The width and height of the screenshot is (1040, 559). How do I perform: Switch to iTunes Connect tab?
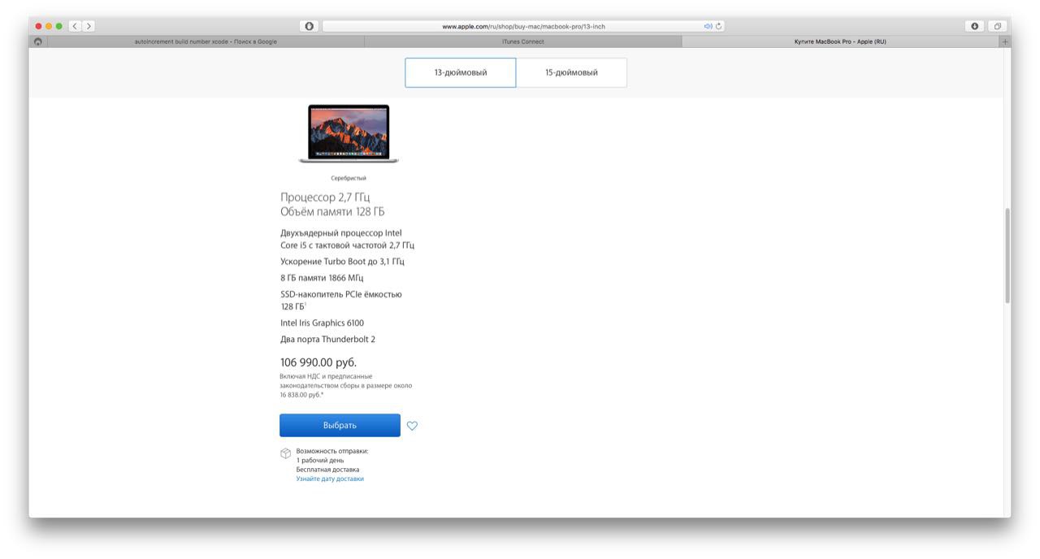point(523,41)
